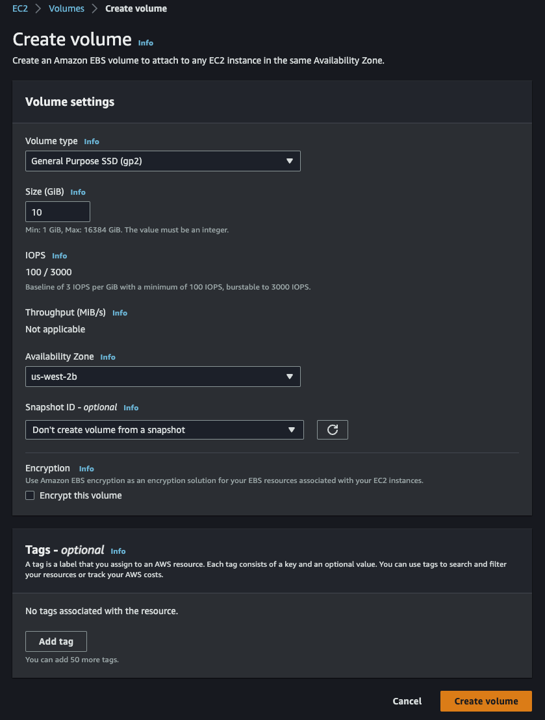Open Info link beside IOPS
The image size is (545, 720).
point(59,256)
